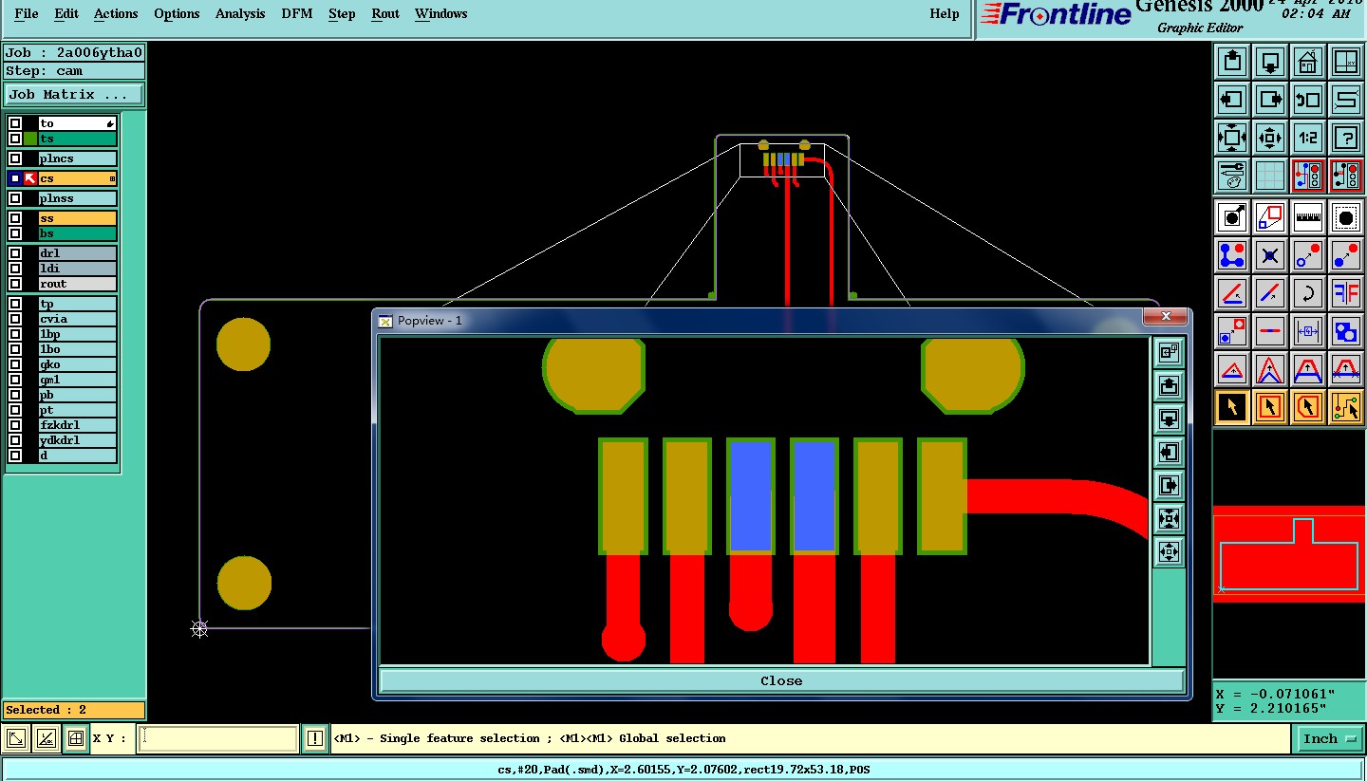The width and height of the screenshot is (1367, 781).
Task: Toggle visibility checkbox for layer ts
Action: click(15, 139)
